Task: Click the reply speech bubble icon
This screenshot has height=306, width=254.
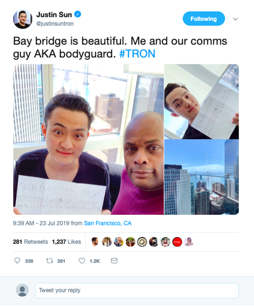Action: click(17, 261)
